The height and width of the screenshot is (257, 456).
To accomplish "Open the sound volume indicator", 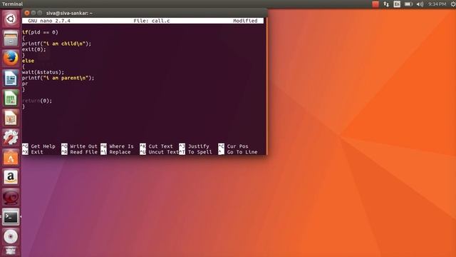I will pos(420,4).
